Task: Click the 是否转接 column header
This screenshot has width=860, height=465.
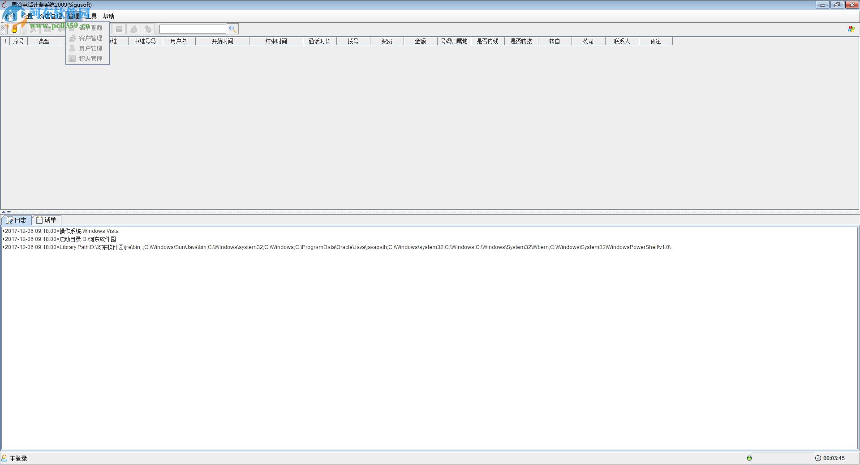Action: (x=521, y=41)
